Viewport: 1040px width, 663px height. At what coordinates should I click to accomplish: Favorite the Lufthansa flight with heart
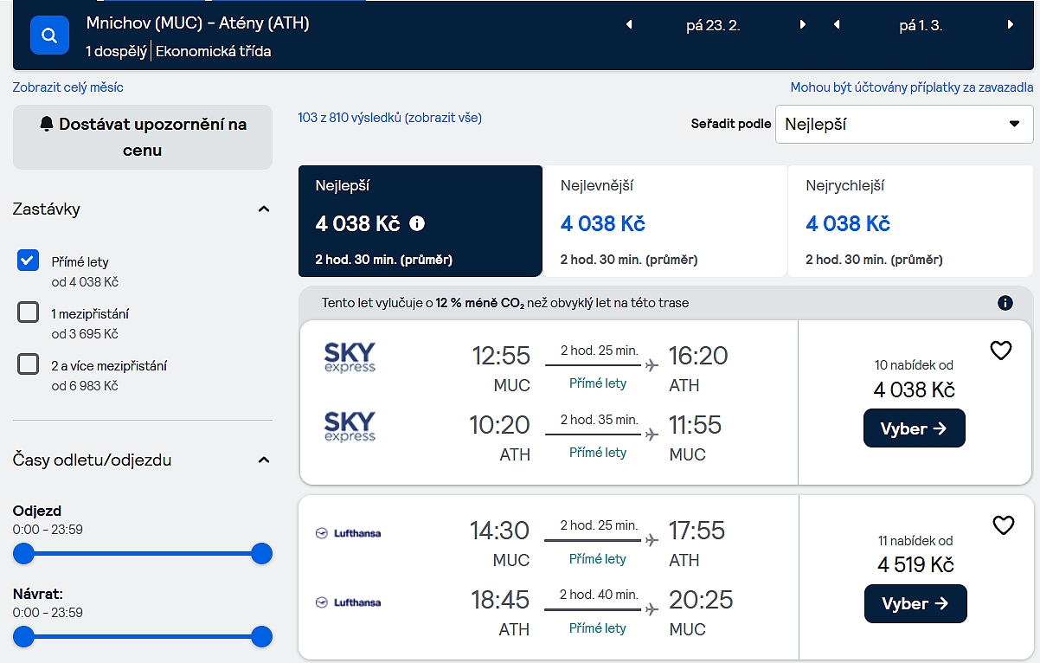point(1002,525)
